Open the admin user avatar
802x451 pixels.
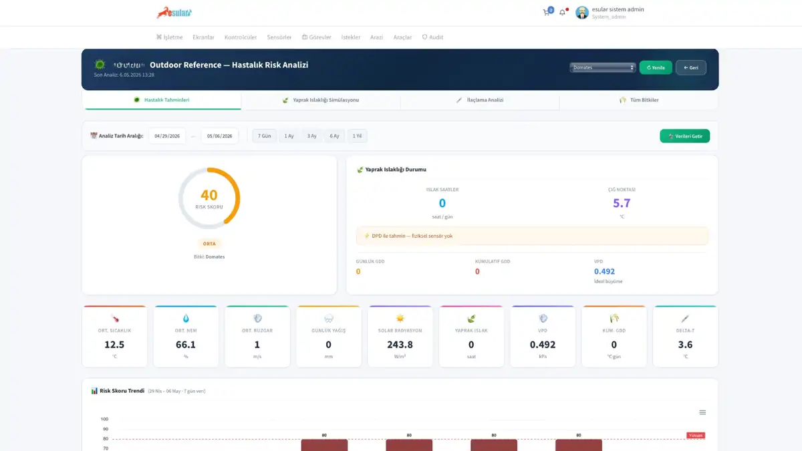tap(582, 13)
